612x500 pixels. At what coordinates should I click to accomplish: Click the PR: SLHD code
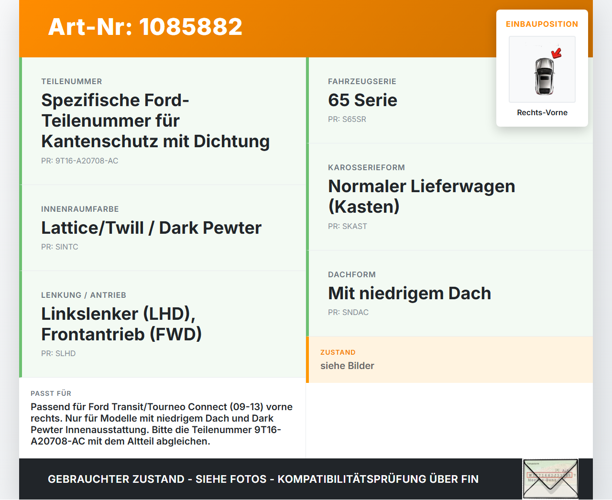58,354
